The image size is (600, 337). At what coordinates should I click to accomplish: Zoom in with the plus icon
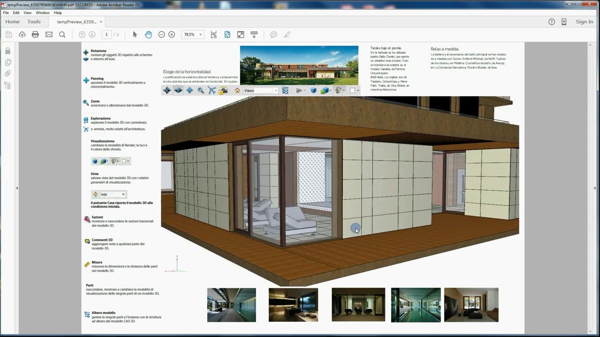172,35
